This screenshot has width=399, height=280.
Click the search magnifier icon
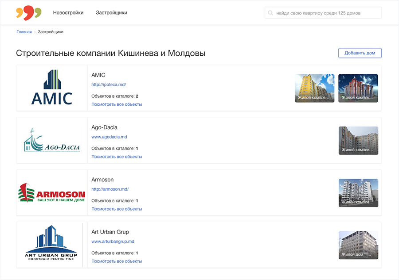coord(270,13)
